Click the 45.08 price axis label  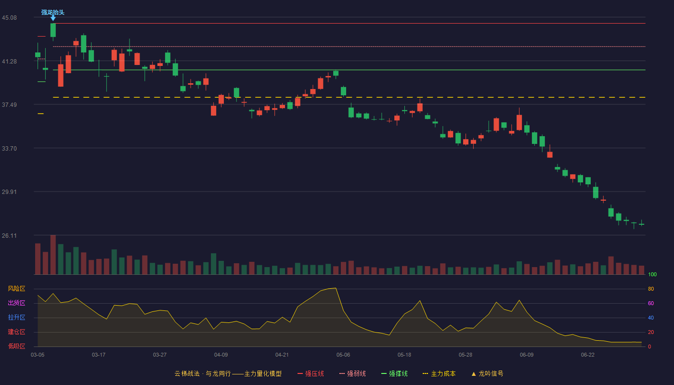9,18
